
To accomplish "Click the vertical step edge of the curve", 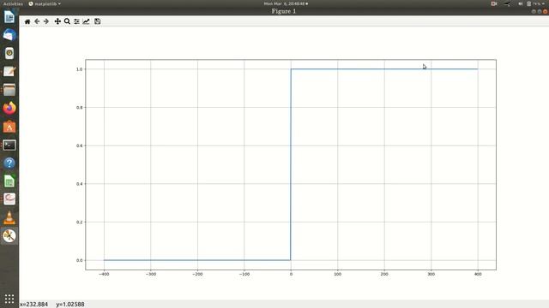I will (x=291, y=164).
